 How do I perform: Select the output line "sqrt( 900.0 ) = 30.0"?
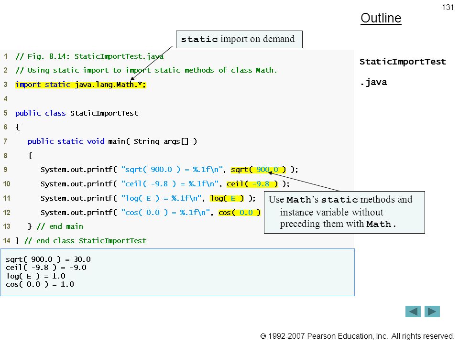click(48, 259)
